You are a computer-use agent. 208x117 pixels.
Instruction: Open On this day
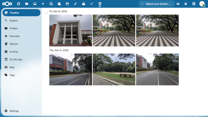tap(22, 60)
